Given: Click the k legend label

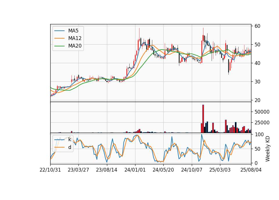Looking at the screenshot, I should pos(69,139).
